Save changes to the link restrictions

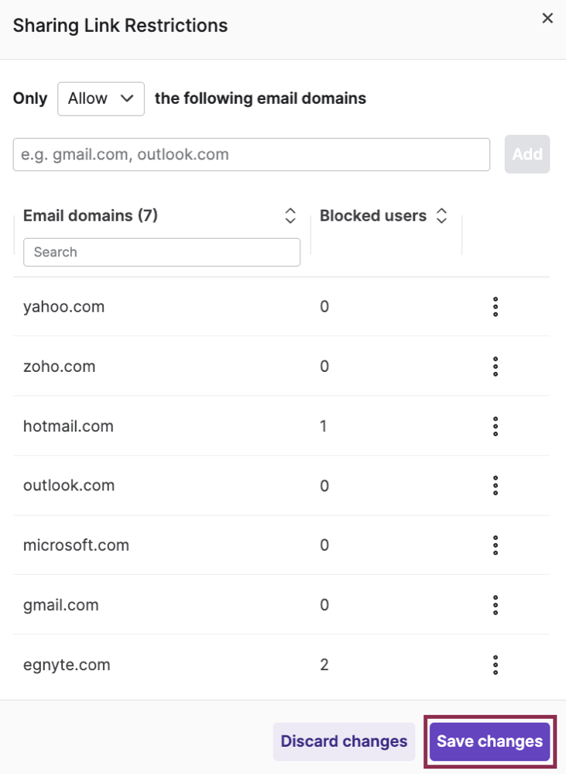[x=489, y=741]
